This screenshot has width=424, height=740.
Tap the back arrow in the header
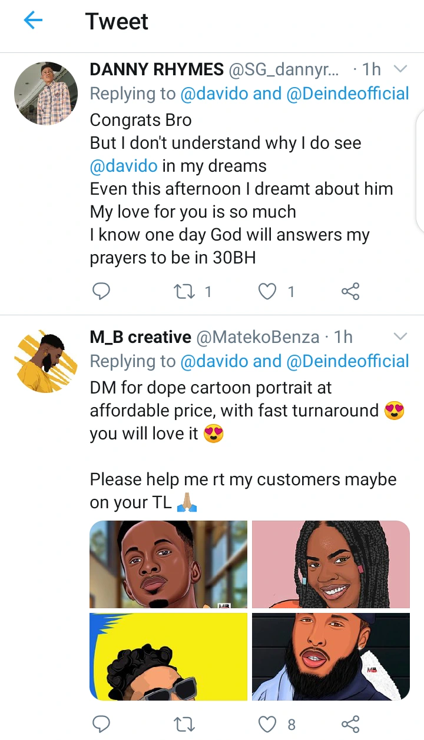pos(34,22)
